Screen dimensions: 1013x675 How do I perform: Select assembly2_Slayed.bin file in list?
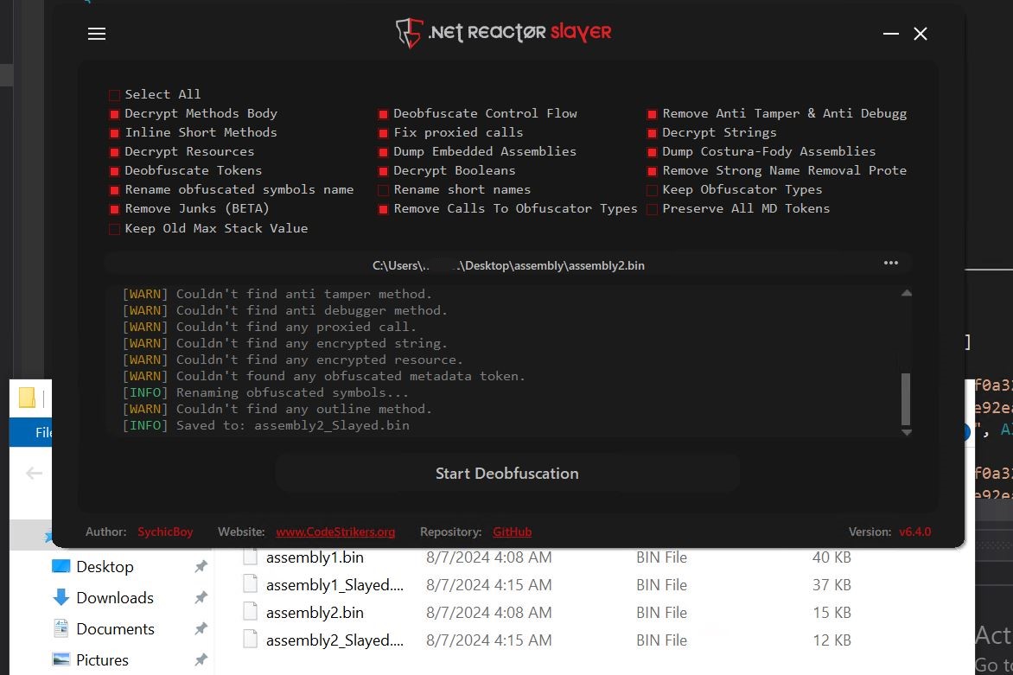[x=334, y=640]
